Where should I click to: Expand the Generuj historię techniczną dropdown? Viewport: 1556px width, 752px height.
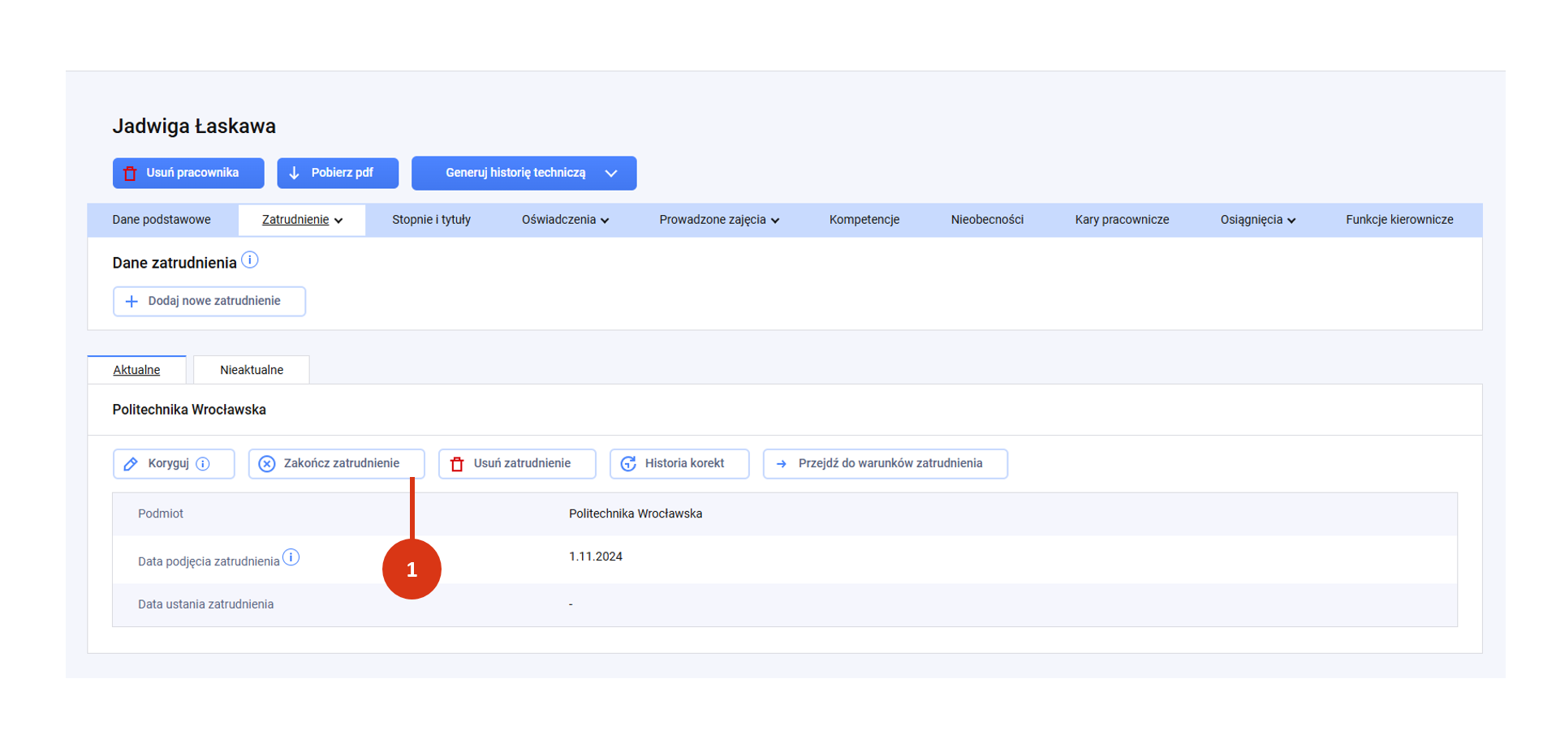point(611,174)
